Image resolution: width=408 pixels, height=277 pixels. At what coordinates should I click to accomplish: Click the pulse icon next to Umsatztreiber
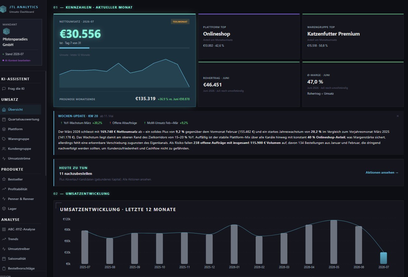tap(4, 249)
